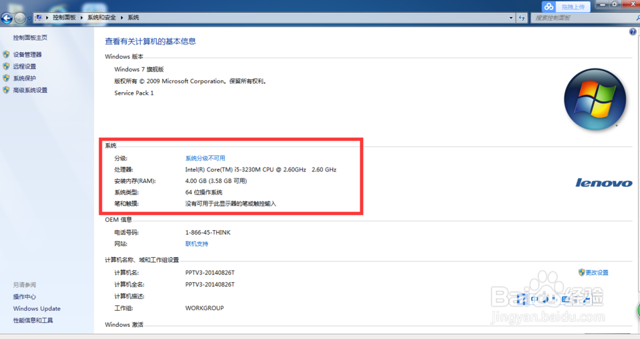Image resolution: width=640 pixels, height=339 pixels.
Task: Open 远程设置 from the sidebar
Action: [x=24, y=66]
